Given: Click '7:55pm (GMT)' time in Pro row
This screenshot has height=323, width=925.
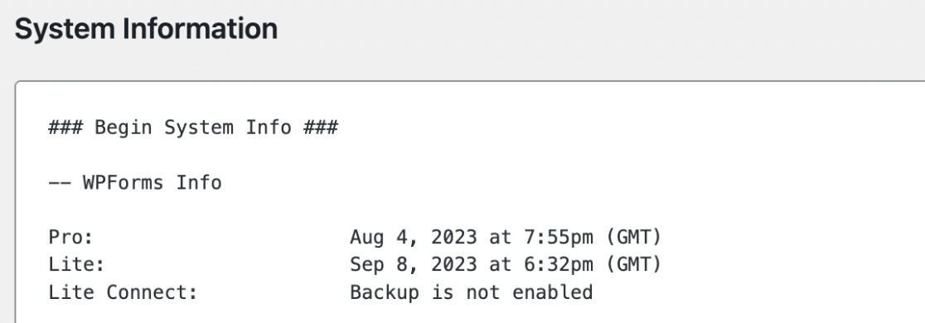Looking at the screenshot, I should pyautogui.click(x=593, y=237).
